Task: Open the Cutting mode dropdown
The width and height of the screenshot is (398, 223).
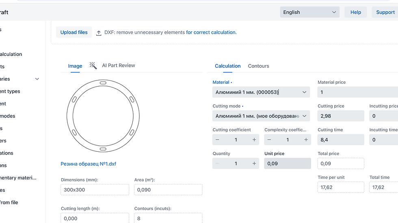Action: tap(261, 116)
